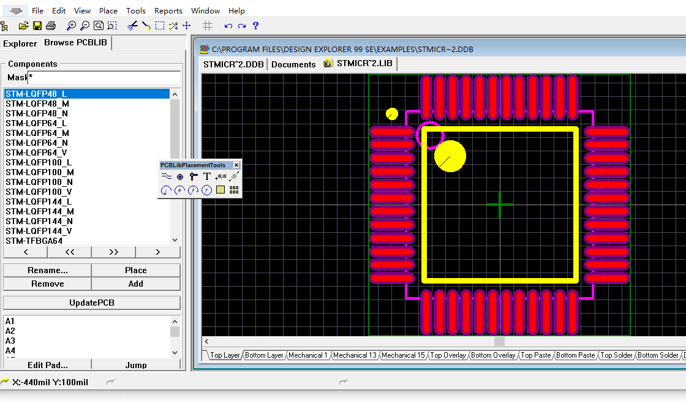The width and height of the screenshot is (686, 403).
Task: Click the deselect all icon
Action: [173, 26]
